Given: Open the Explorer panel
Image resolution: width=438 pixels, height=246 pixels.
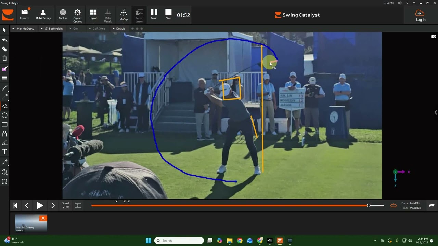Looking at the screenshot, I should (x=24, y=14).
